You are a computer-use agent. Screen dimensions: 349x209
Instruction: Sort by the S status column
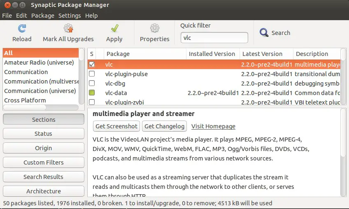[92, 54]
